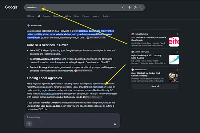
Task: Click the AI Overview sparkle icon
Action: click(x=28, y=25)
